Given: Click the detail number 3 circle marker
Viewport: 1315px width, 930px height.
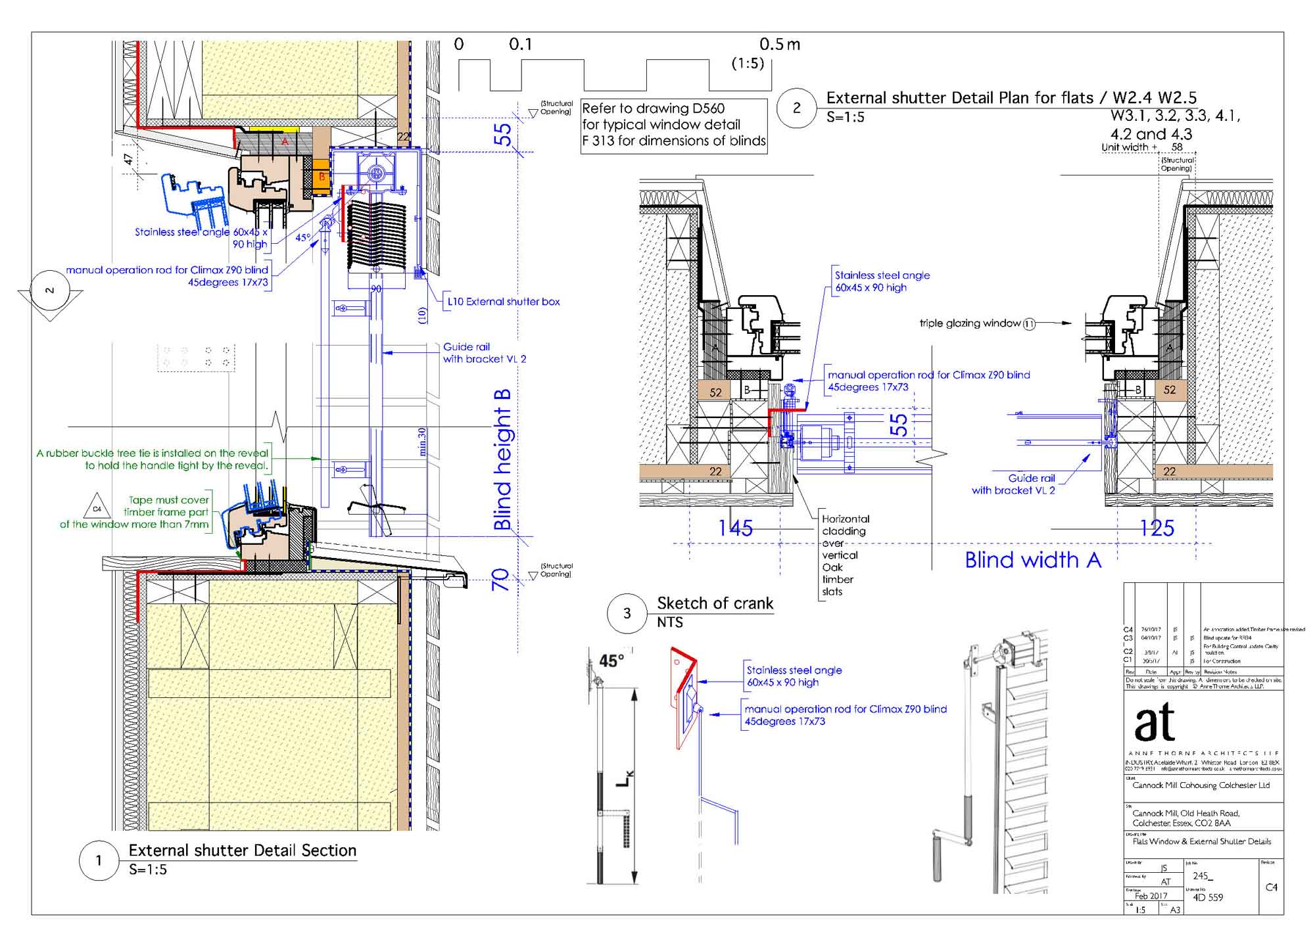Looking at the screenshot, I should pyautogui.click(x=627, y=613).
